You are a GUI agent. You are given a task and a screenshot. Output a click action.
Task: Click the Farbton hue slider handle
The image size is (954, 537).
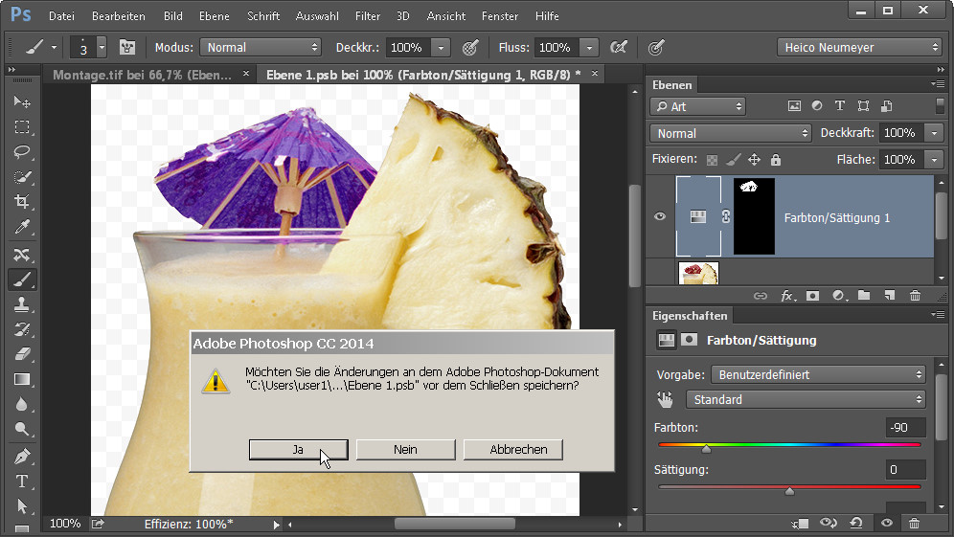706,449
